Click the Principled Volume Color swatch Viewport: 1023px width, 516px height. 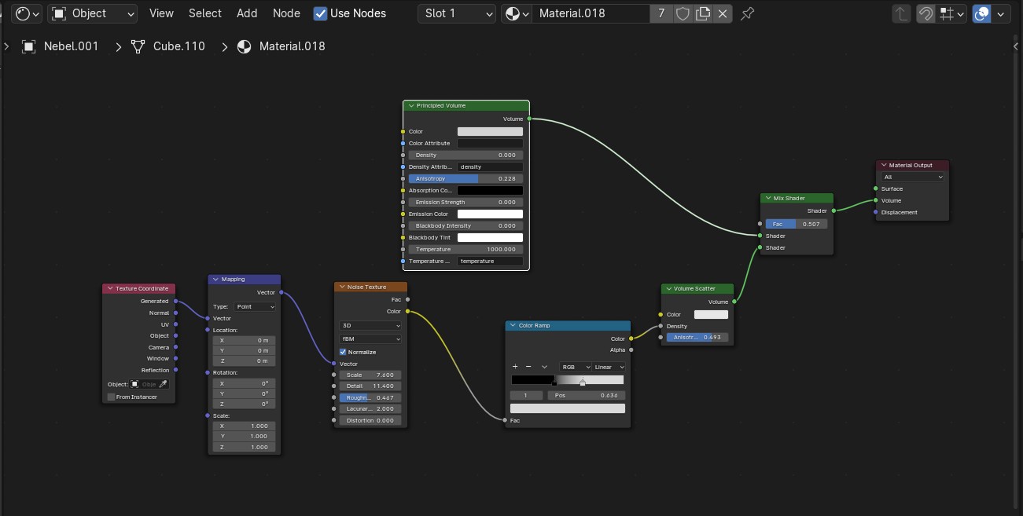click(490, 131)
